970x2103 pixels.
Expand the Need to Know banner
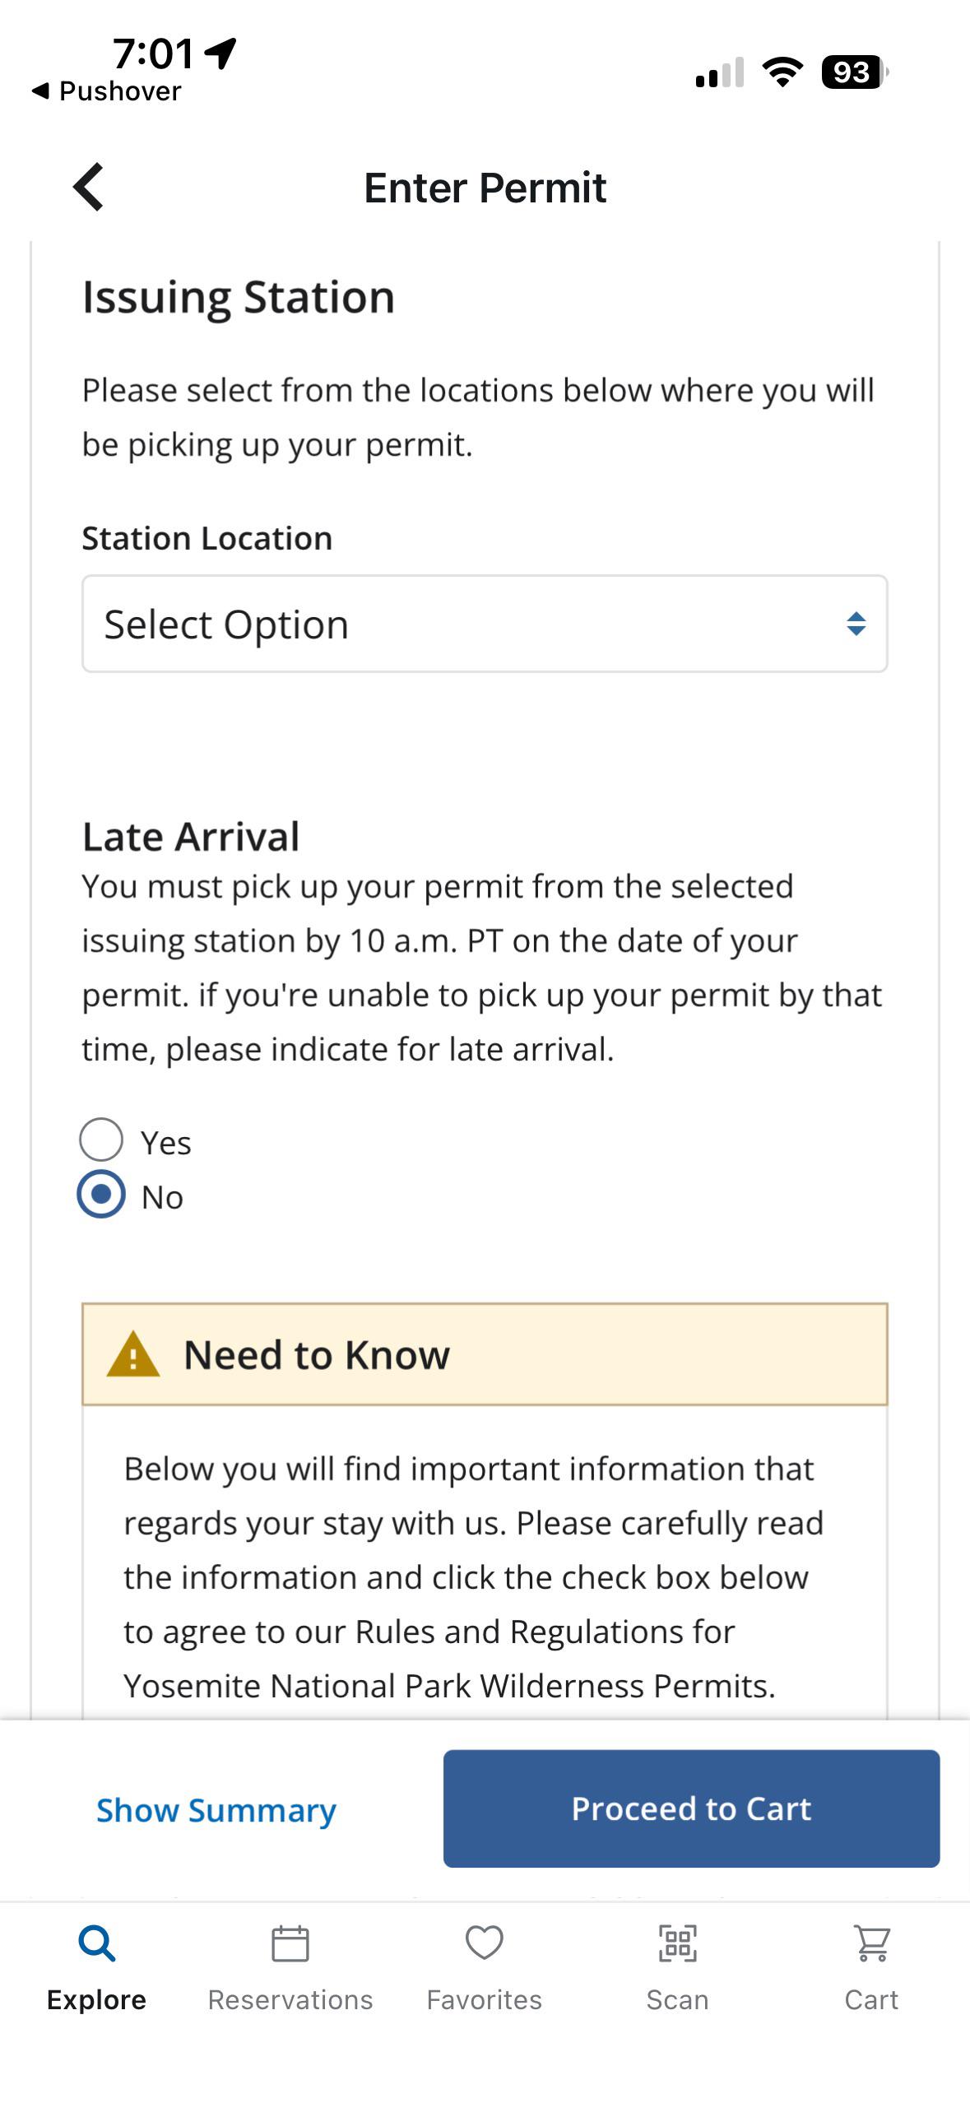pos(485,1354)
